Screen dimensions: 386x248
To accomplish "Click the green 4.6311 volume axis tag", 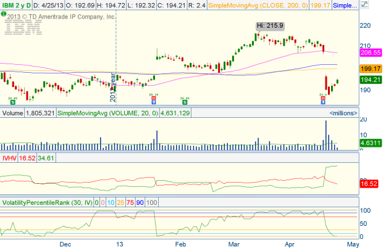I will pos(371,143).
